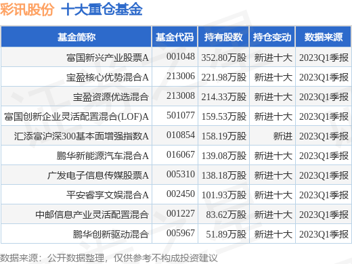
Task: Click fund code 002450
Action: click(181, 194)
